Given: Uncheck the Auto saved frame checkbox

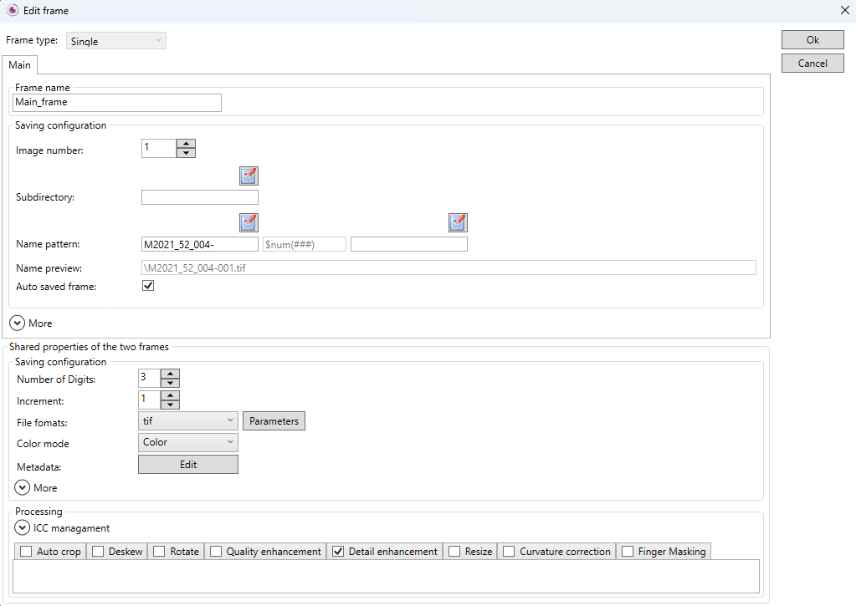Looking at the screenshot, I should pos(148,285).
